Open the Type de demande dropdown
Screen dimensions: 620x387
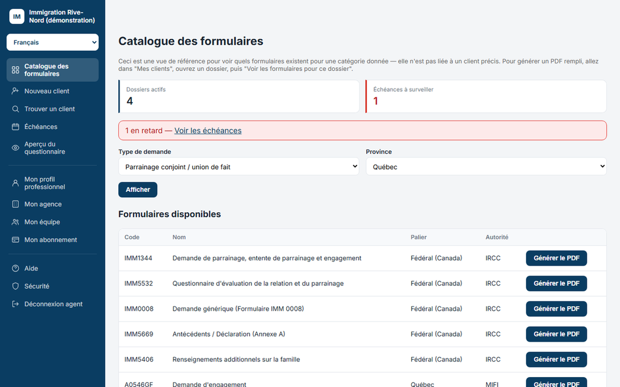pos(239,166)
